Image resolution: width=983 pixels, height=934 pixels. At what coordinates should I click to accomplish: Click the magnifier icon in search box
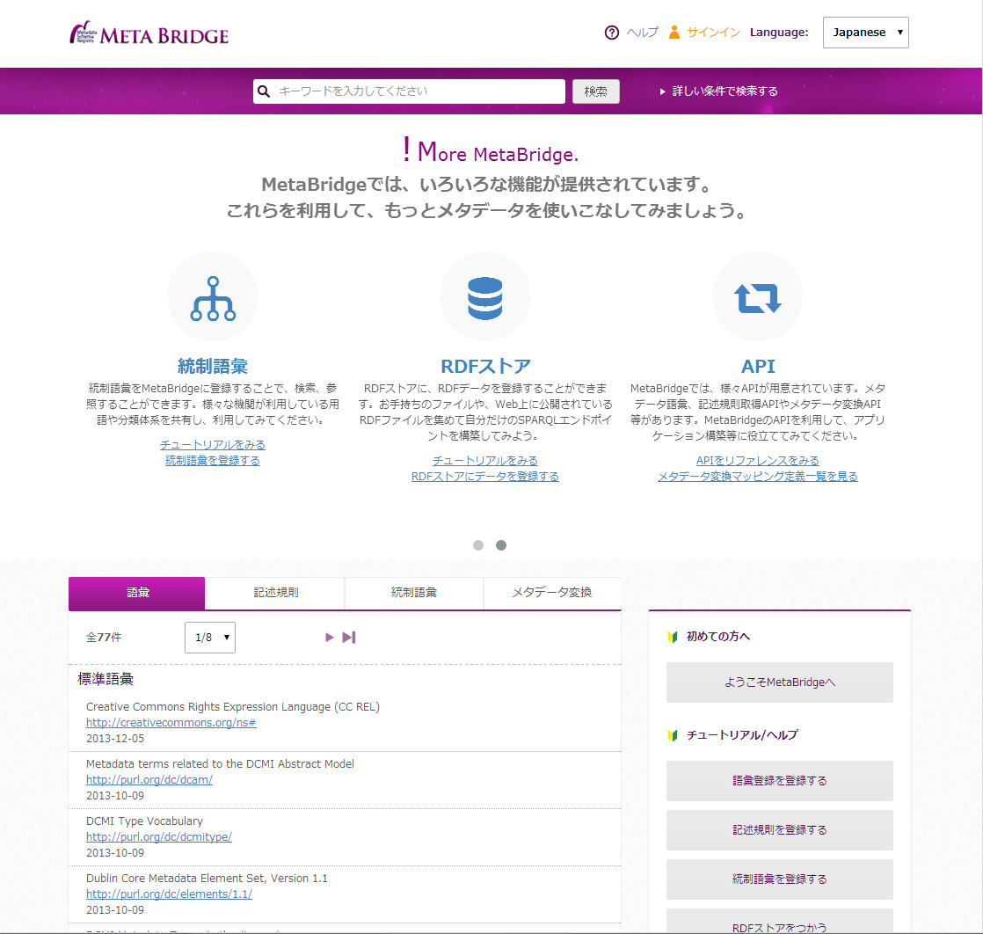(x=264, y=91)
